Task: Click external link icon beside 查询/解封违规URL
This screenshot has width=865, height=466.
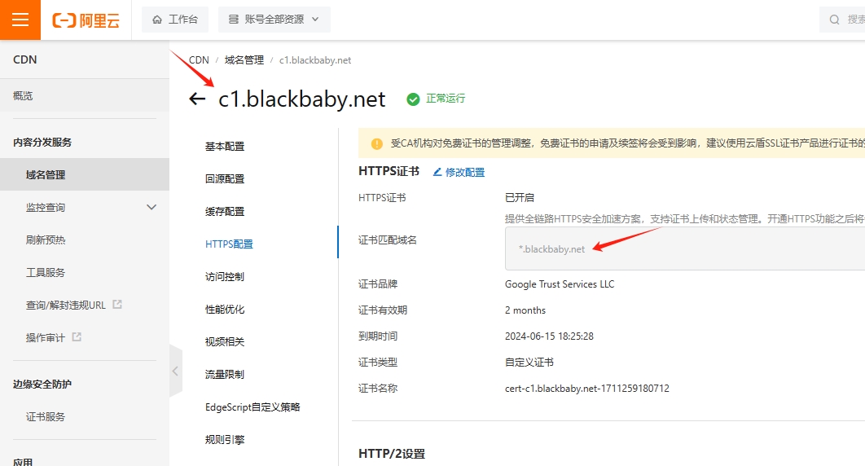Action: pos(117,304)
